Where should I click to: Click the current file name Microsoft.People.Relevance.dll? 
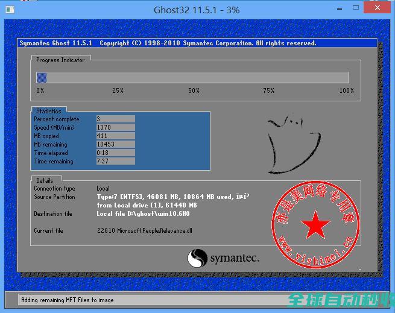tap(147, 231)
